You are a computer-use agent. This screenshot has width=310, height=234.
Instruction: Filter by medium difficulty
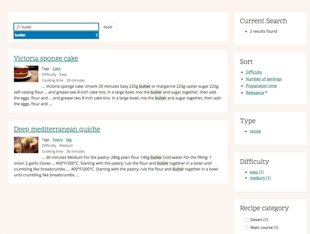pos(260,178)
